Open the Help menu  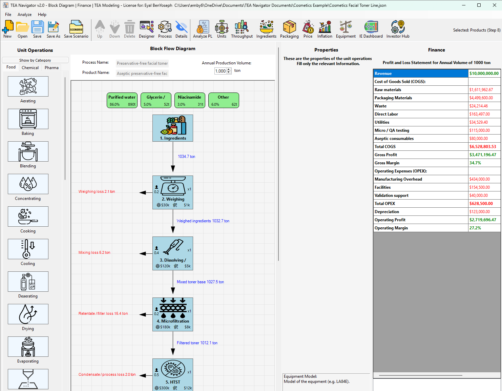click(42, 15)
